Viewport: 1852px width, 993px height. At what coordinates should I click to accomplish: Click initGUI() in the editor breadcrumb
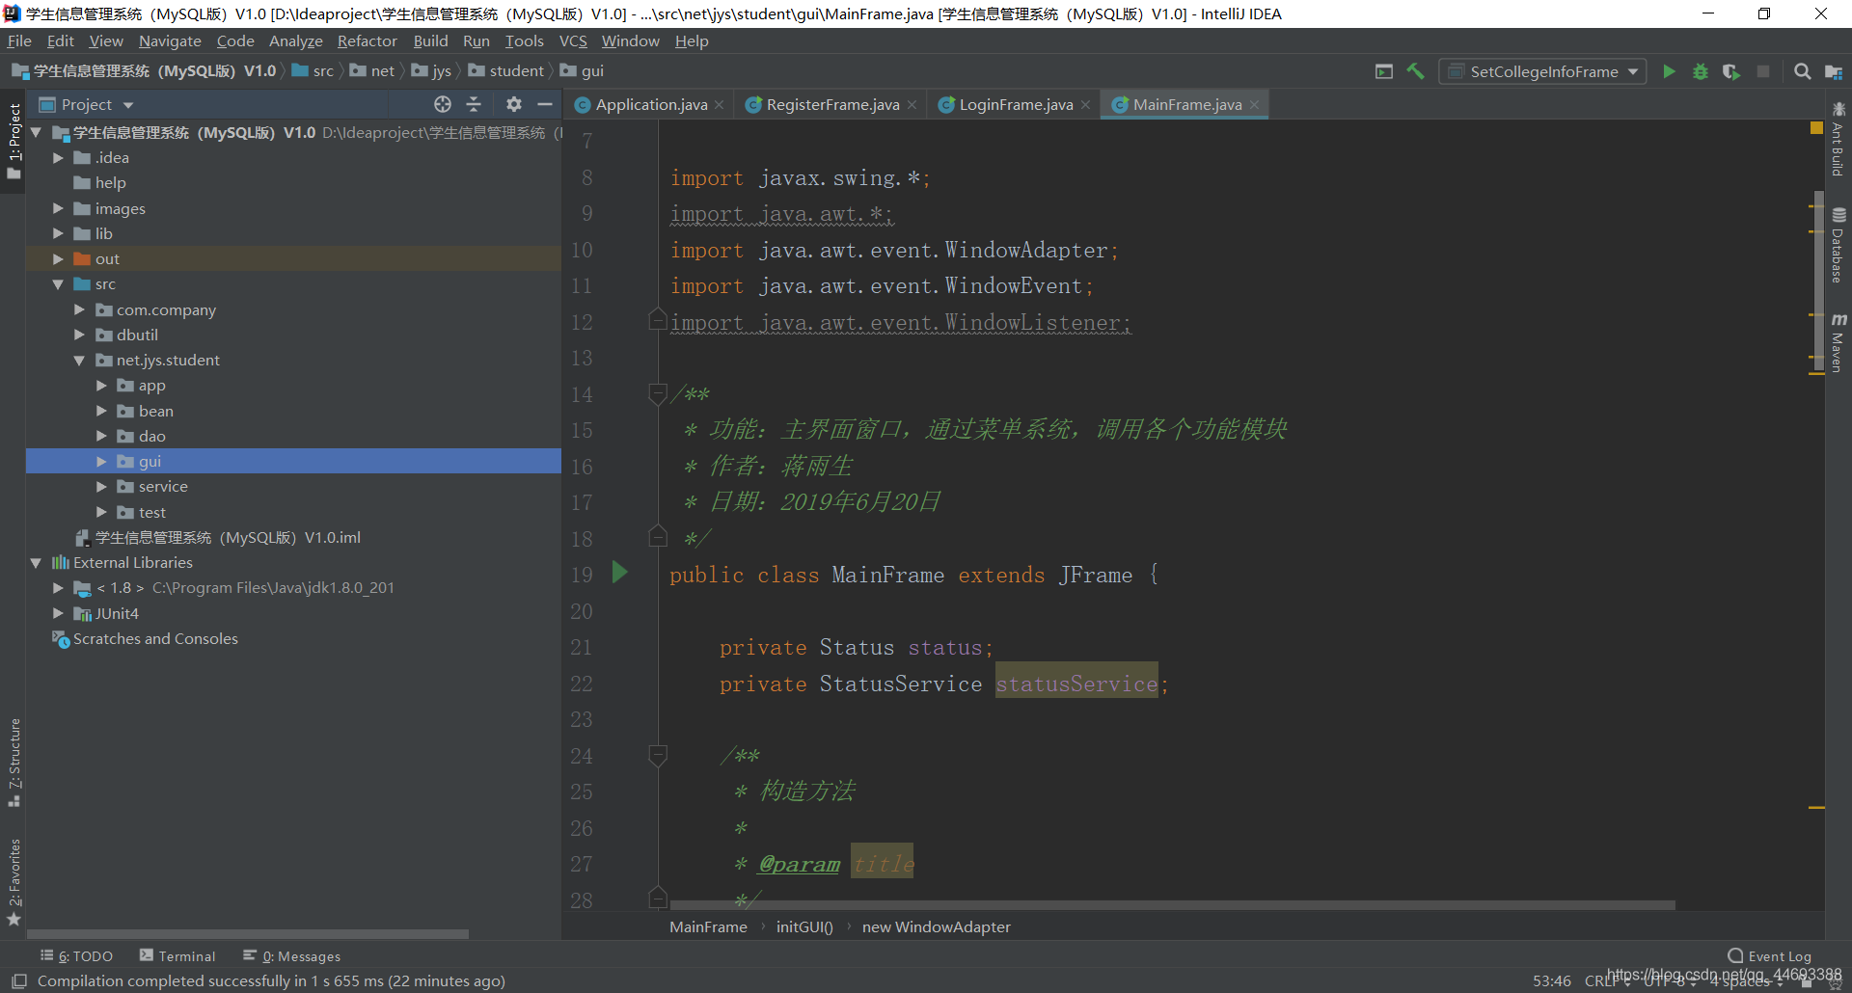pyautogui.click(x=804, y=926)
